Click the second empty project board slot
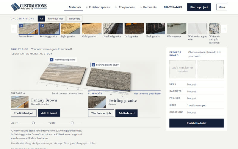 click(211, 69)
